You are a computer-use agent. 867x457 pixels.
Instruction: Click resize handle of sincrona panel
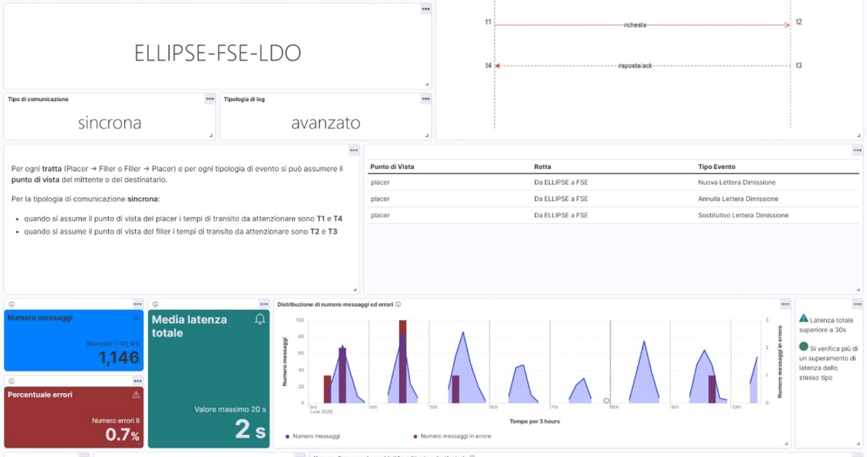point(211,135)
